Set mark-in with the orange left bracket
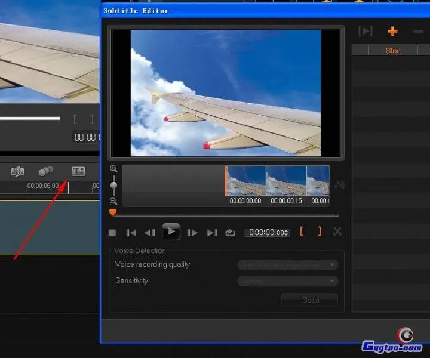Image resolution: width=430 pixels, height=358 pixels. click(302, 232)
